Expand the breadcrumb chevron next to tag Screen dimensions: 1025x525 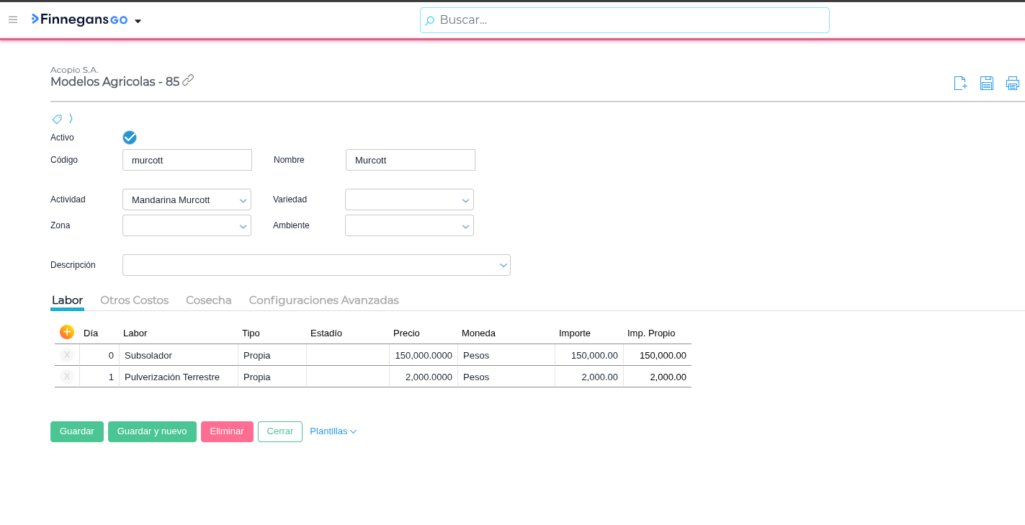(71, 119)
